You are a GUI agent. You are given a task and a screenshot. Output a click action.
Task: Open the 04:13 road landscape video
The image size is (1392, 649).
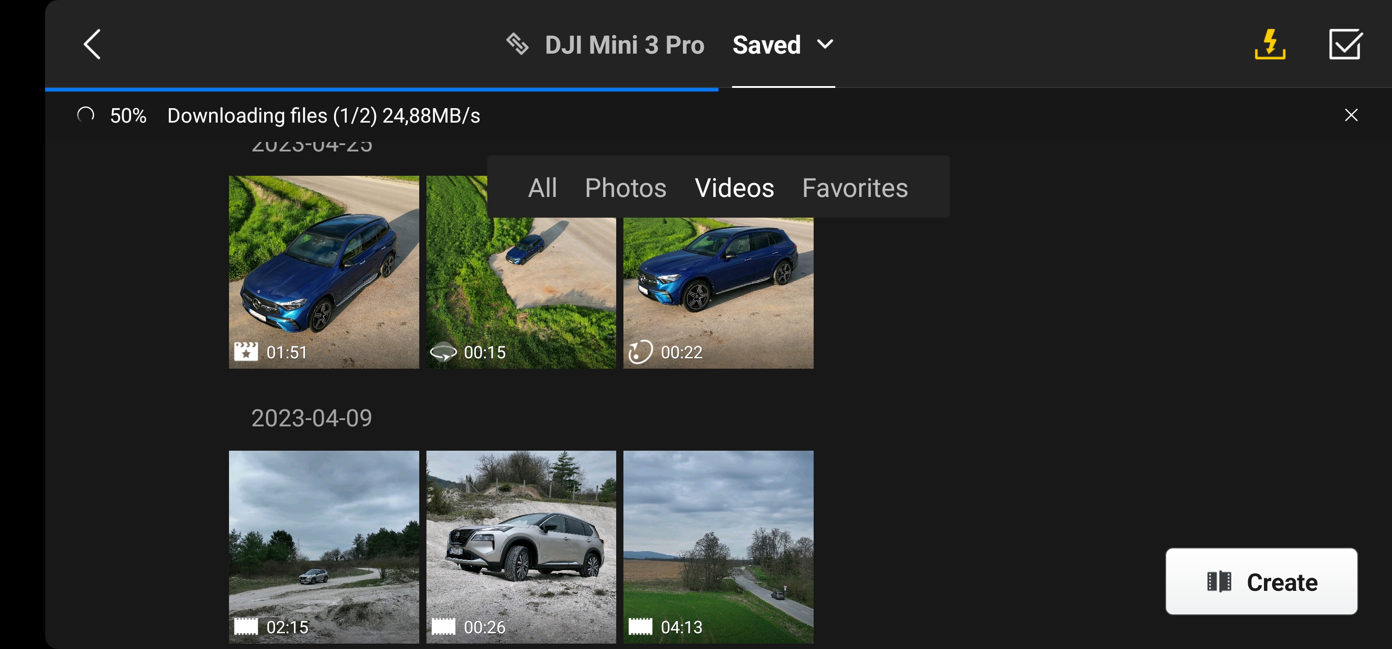pos(718,546)
